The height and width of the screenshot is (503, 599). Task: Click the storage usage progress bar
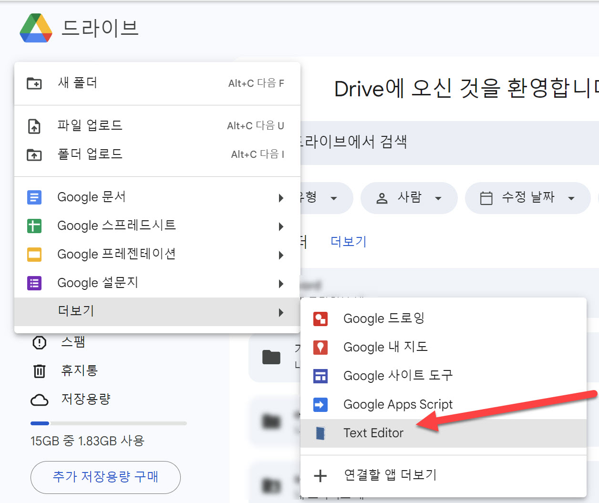109,423
